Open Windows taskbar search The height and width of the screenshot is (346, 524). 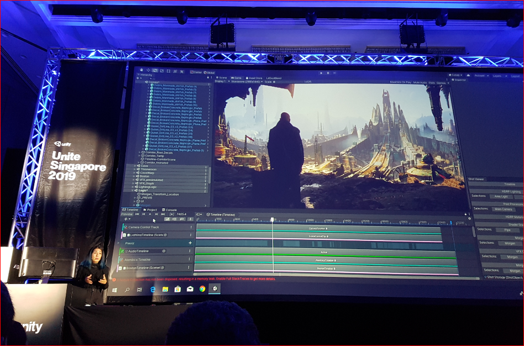pyautogui.click(x=127, y=290)
